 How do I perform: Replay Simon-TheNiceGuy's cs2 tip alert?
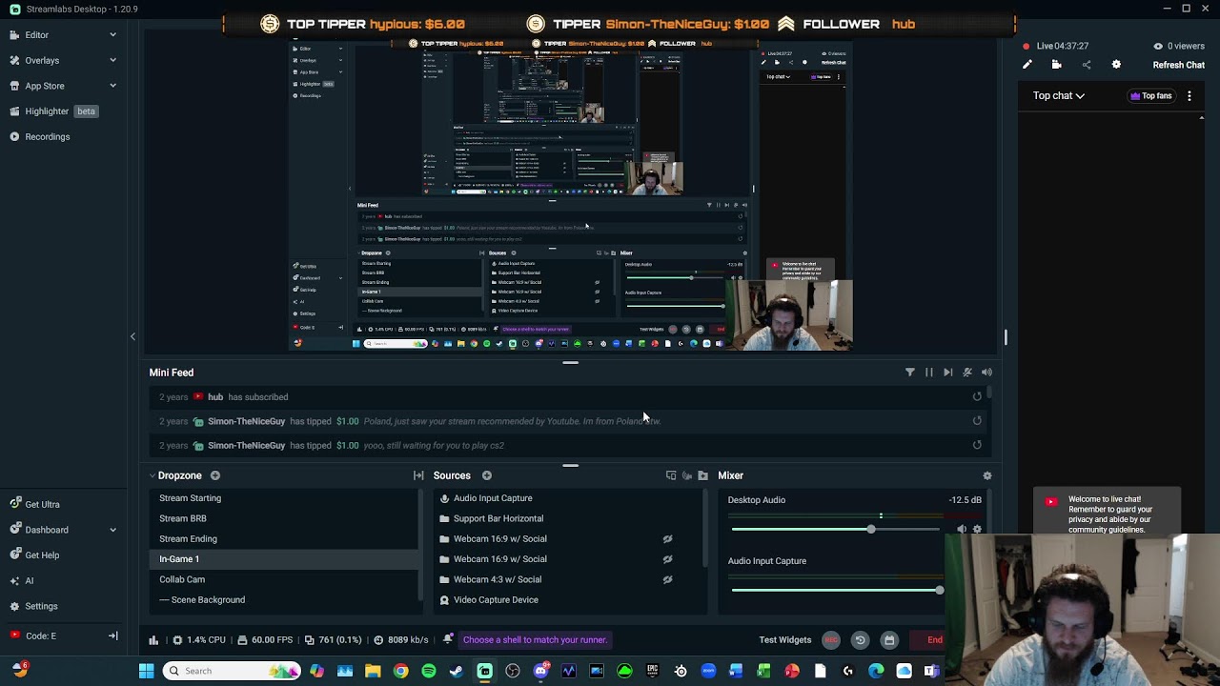[977, 445]
